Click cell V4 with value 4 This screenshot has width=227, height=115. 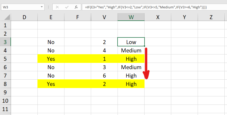pos(104,50)
